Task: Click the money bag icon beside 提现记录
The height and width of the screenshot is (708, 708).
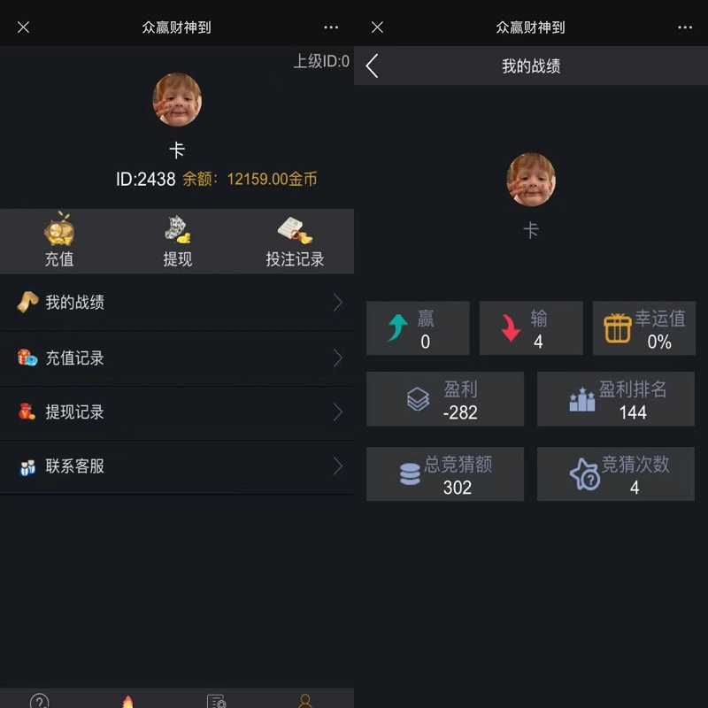Action: point(27,412)
